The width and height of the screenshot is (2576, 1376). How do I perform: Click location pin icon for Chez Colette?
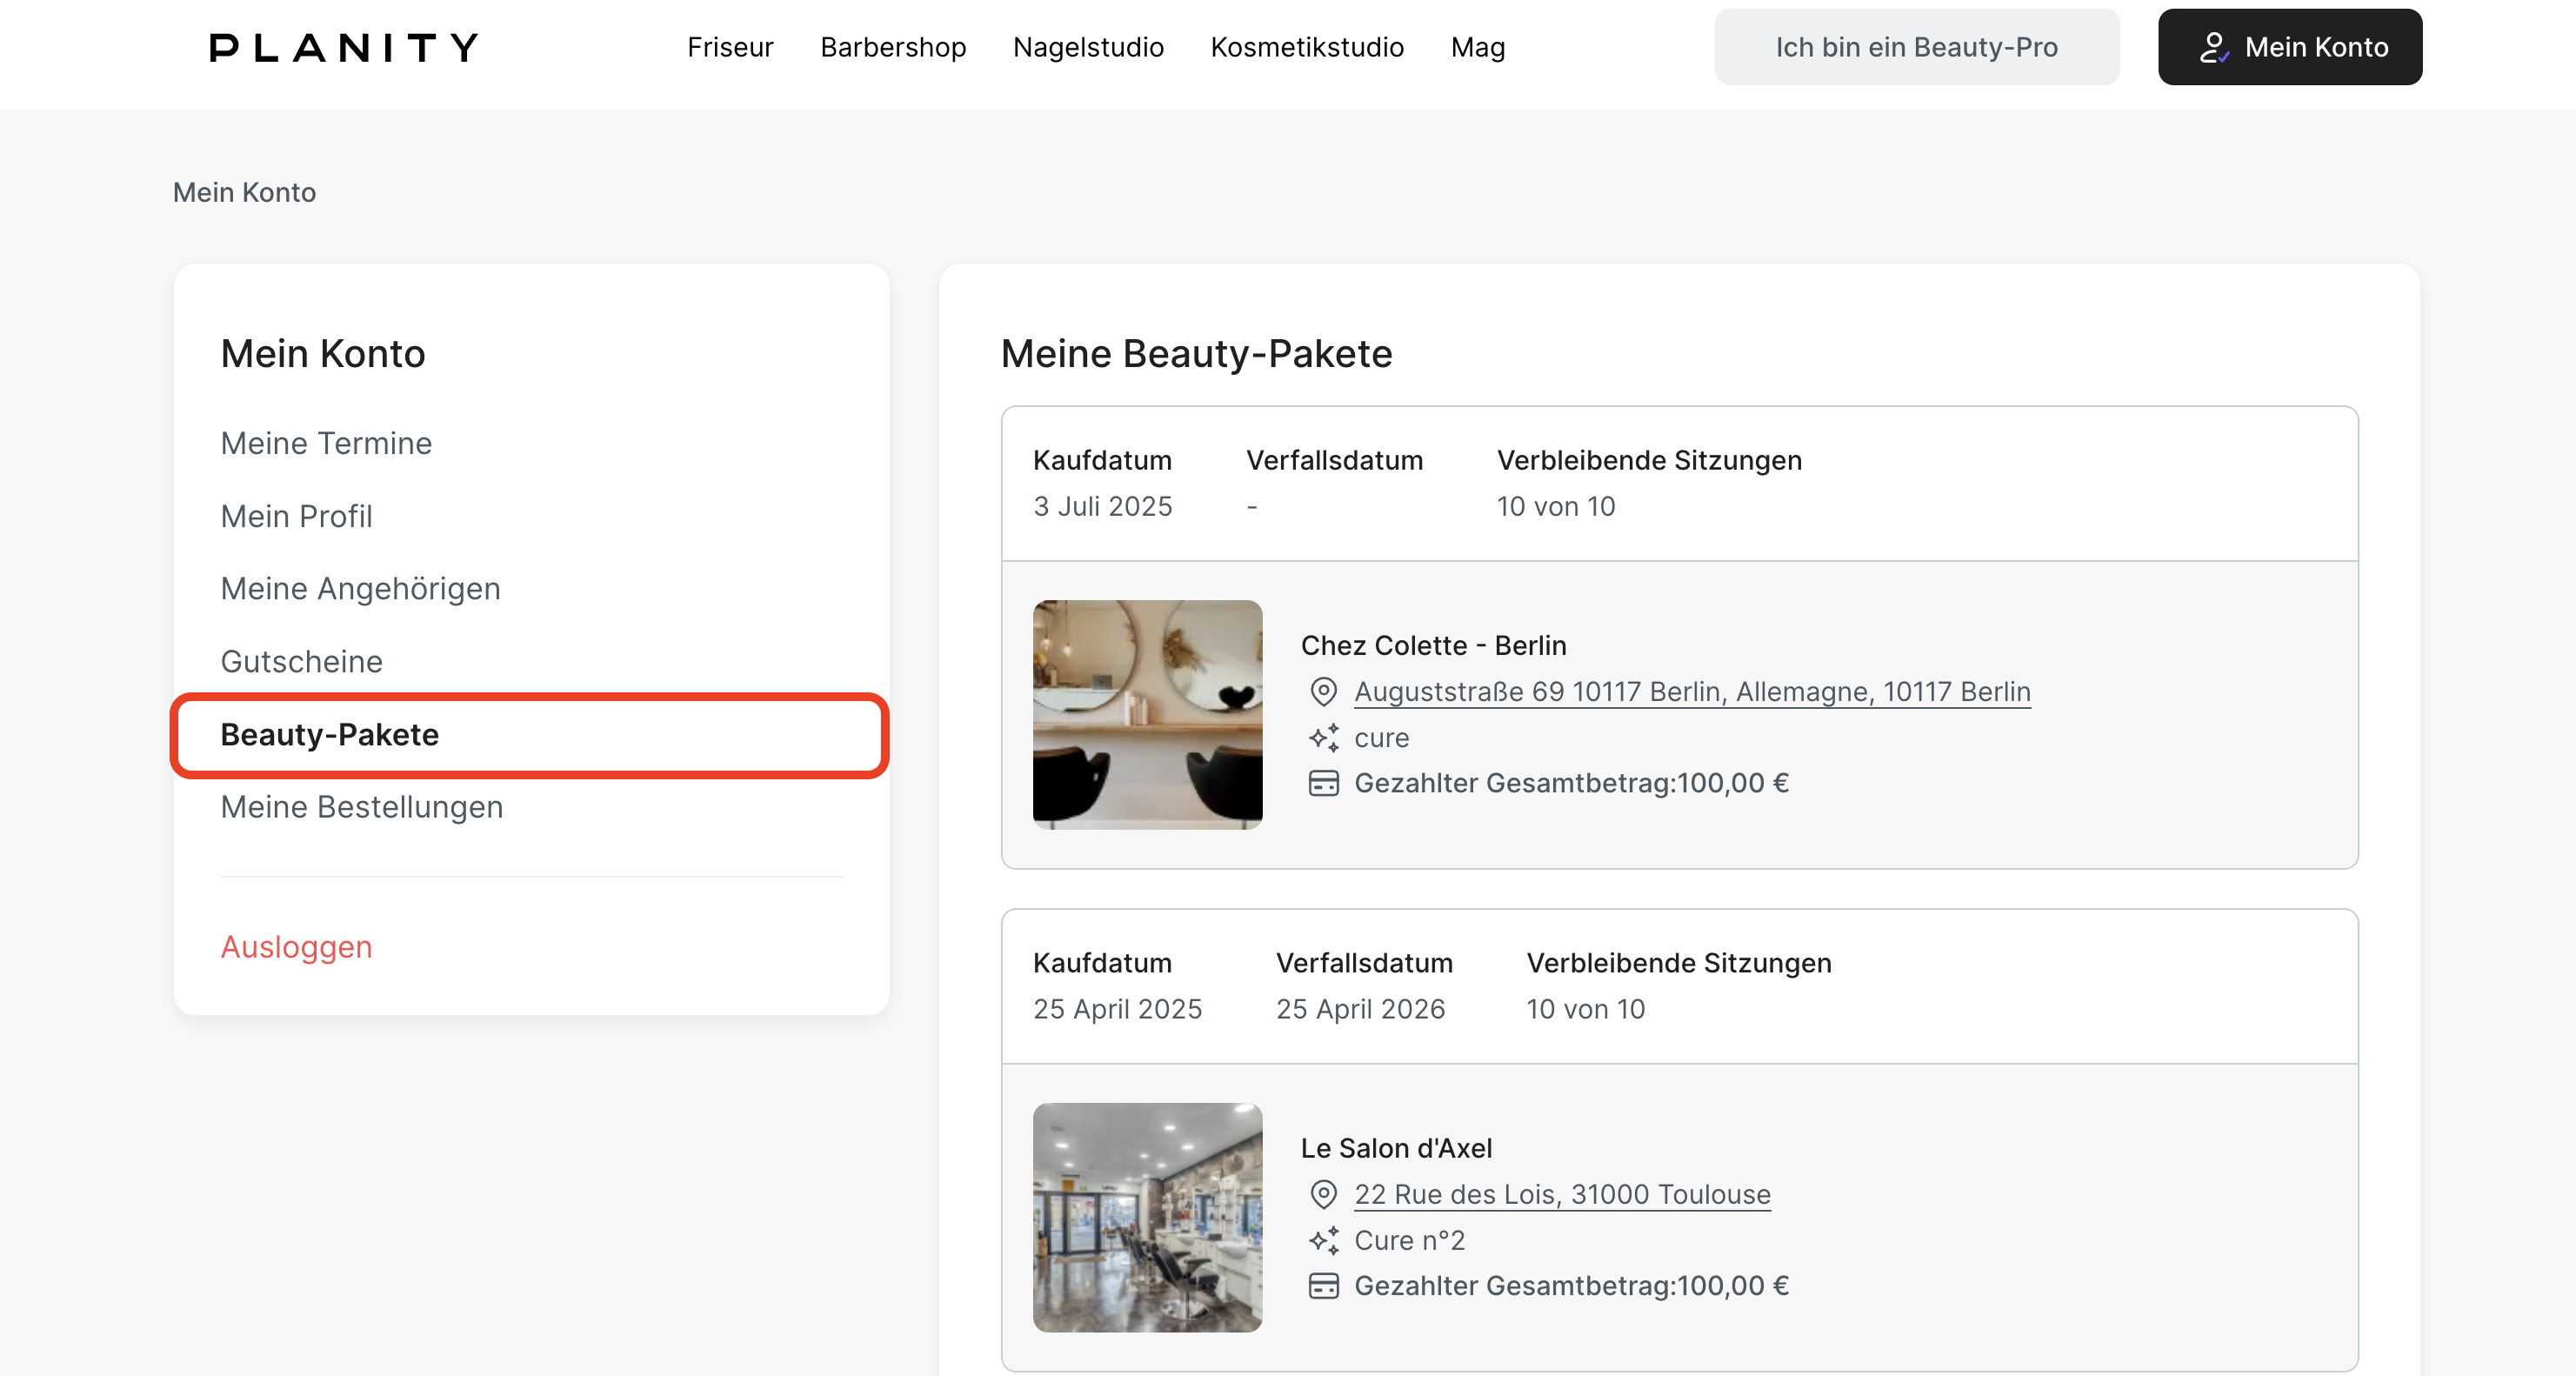coord(1323,691)
